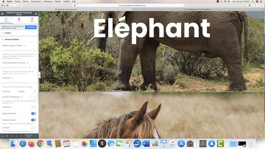Click Safari's share button
The width and height of the screenshot is (265, 149).
(255, 5)
